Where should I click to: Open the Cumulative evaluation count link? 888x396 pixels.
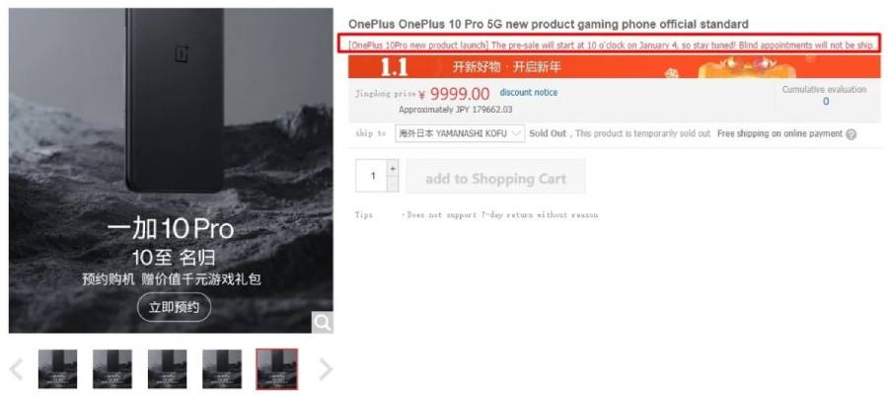(826, 102)
